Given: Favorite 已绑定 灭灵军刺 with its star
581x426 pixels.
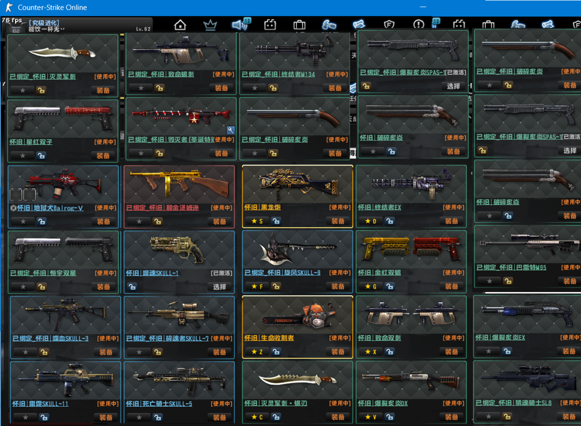Looking at the screenshot, I should pyautogui.click(x=23, y=90).
